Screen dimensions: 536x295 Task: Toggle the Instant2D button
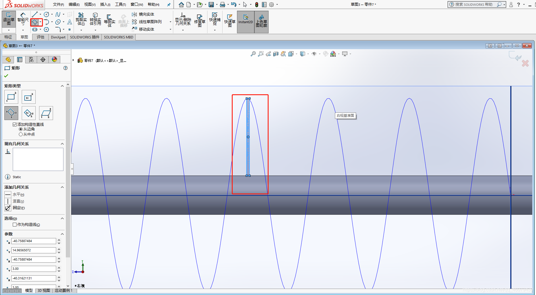pyautogui.click(x=246, y=22)
